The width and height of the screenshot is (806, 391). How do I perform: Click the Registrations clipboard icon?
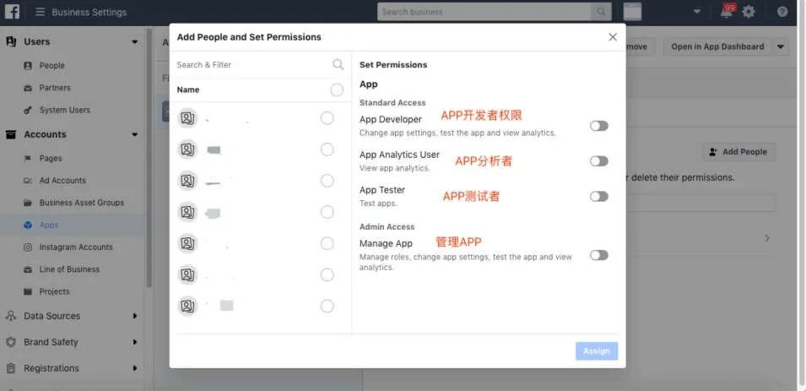(11, 368)
